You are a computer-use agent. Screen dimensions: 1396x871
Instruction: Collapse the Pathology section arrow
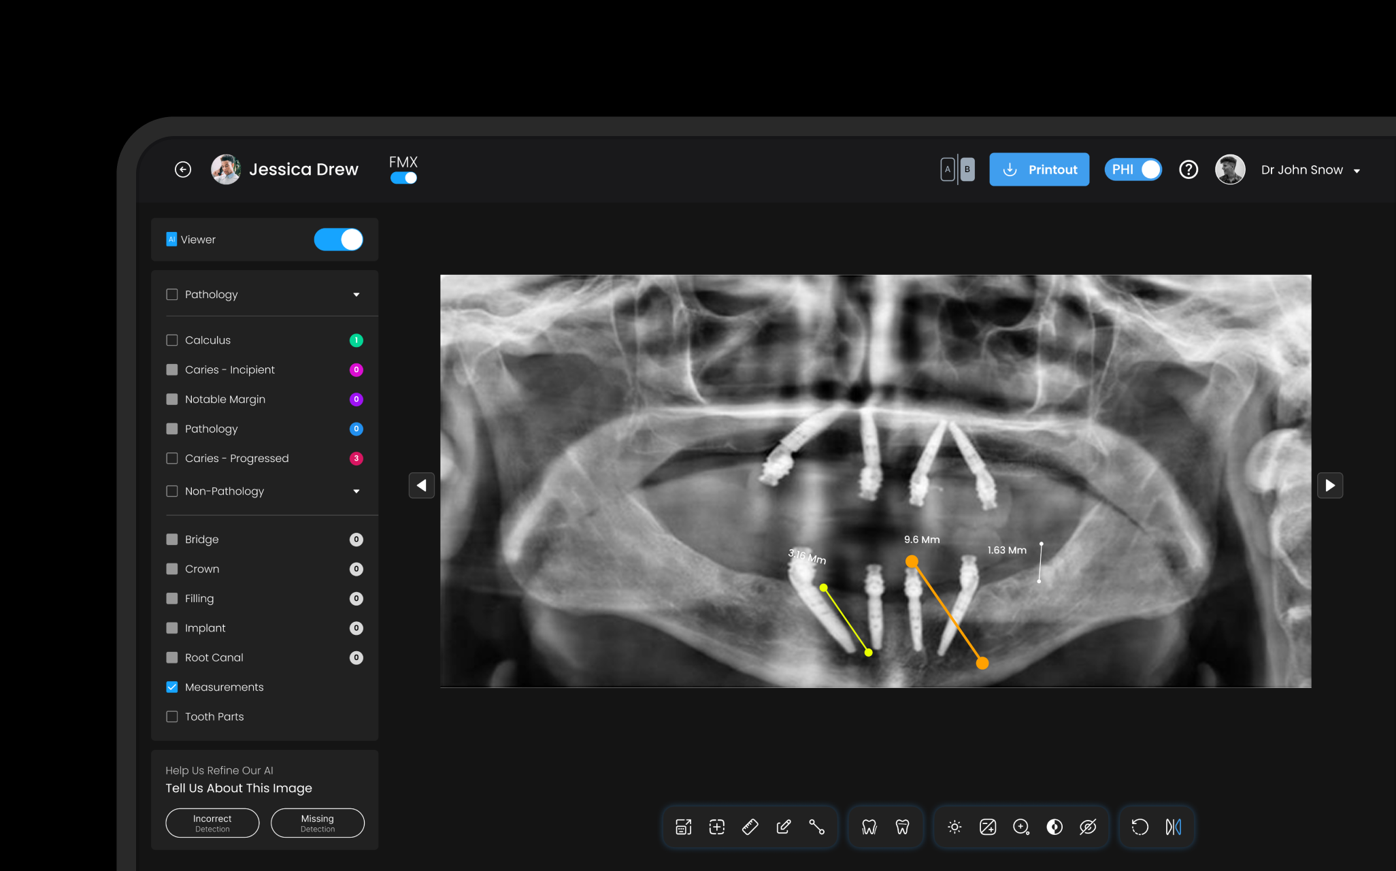coord(356,295)
